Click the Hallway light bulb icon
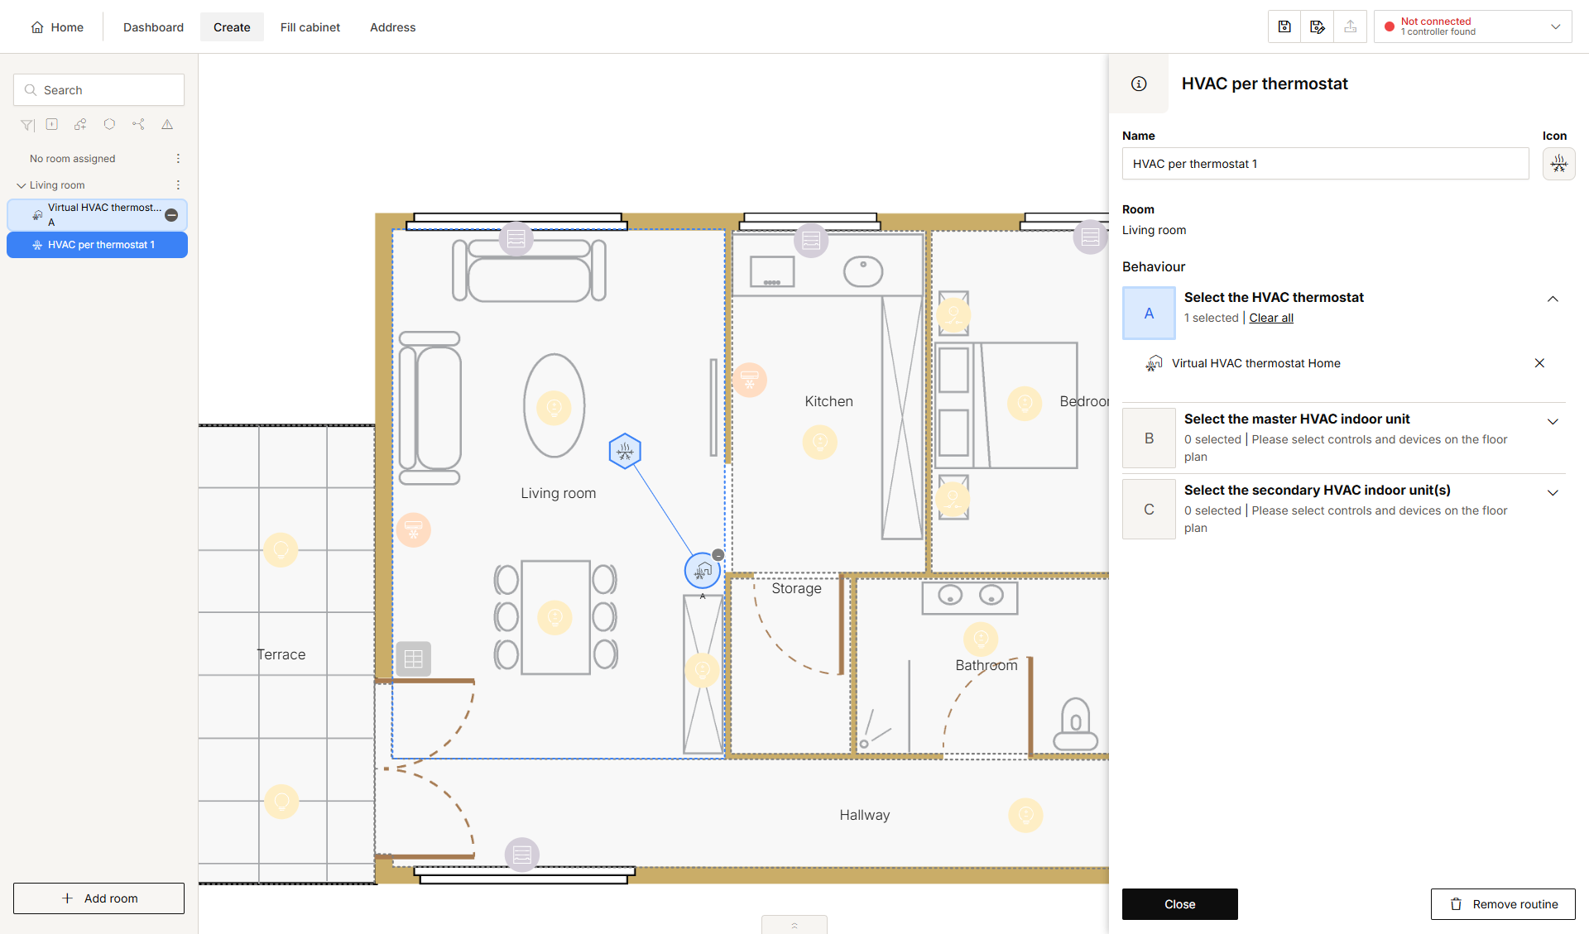The image size is (1589, 934). 1025,815
